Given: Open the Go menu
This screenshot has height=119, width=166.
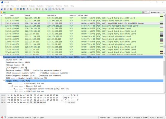Looking at the screenshot, I should (x=17, y=6).
